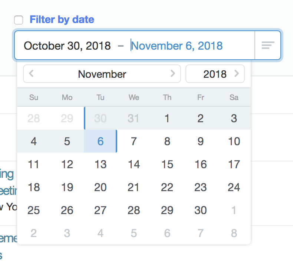Choose October 30 in the first row
The width and height of the screenshot is (293, 263).
[101, 118]
